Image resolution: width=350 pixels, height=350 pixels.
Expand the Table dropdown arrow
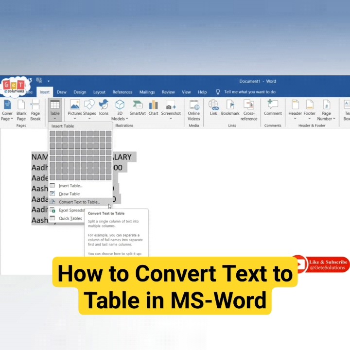[x=55, y=119]
